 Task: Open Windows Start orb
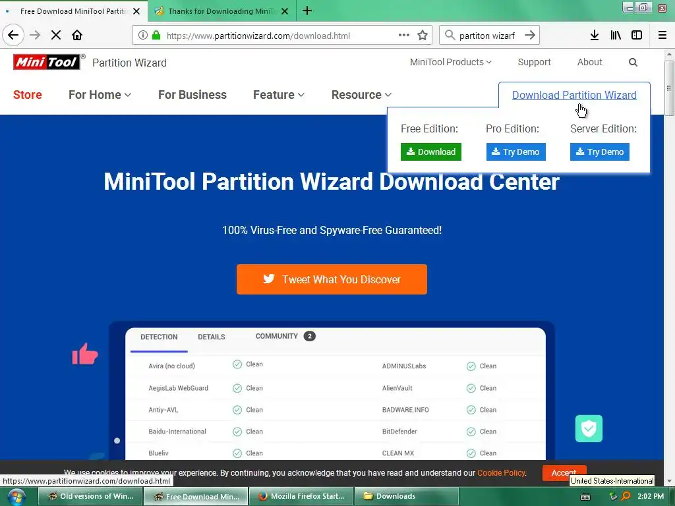[x=16, y=497]
